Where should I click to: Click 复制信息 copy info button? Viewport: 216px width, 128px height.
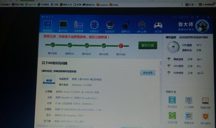(148, 73)
